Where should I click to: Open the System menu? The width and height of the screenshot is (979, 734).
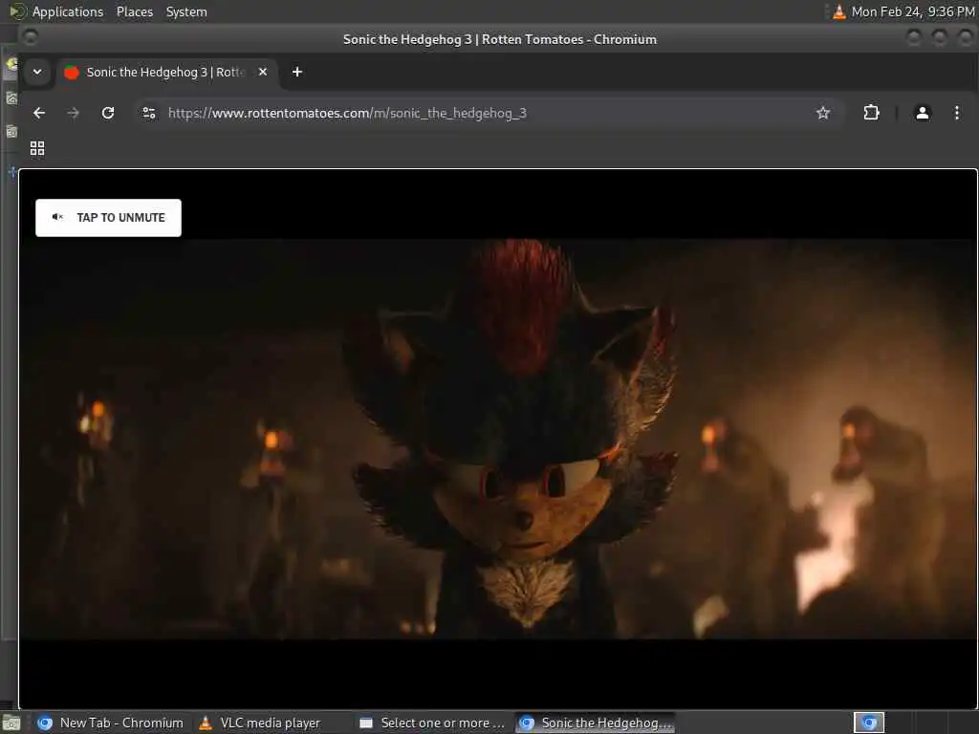coord(186,11)
